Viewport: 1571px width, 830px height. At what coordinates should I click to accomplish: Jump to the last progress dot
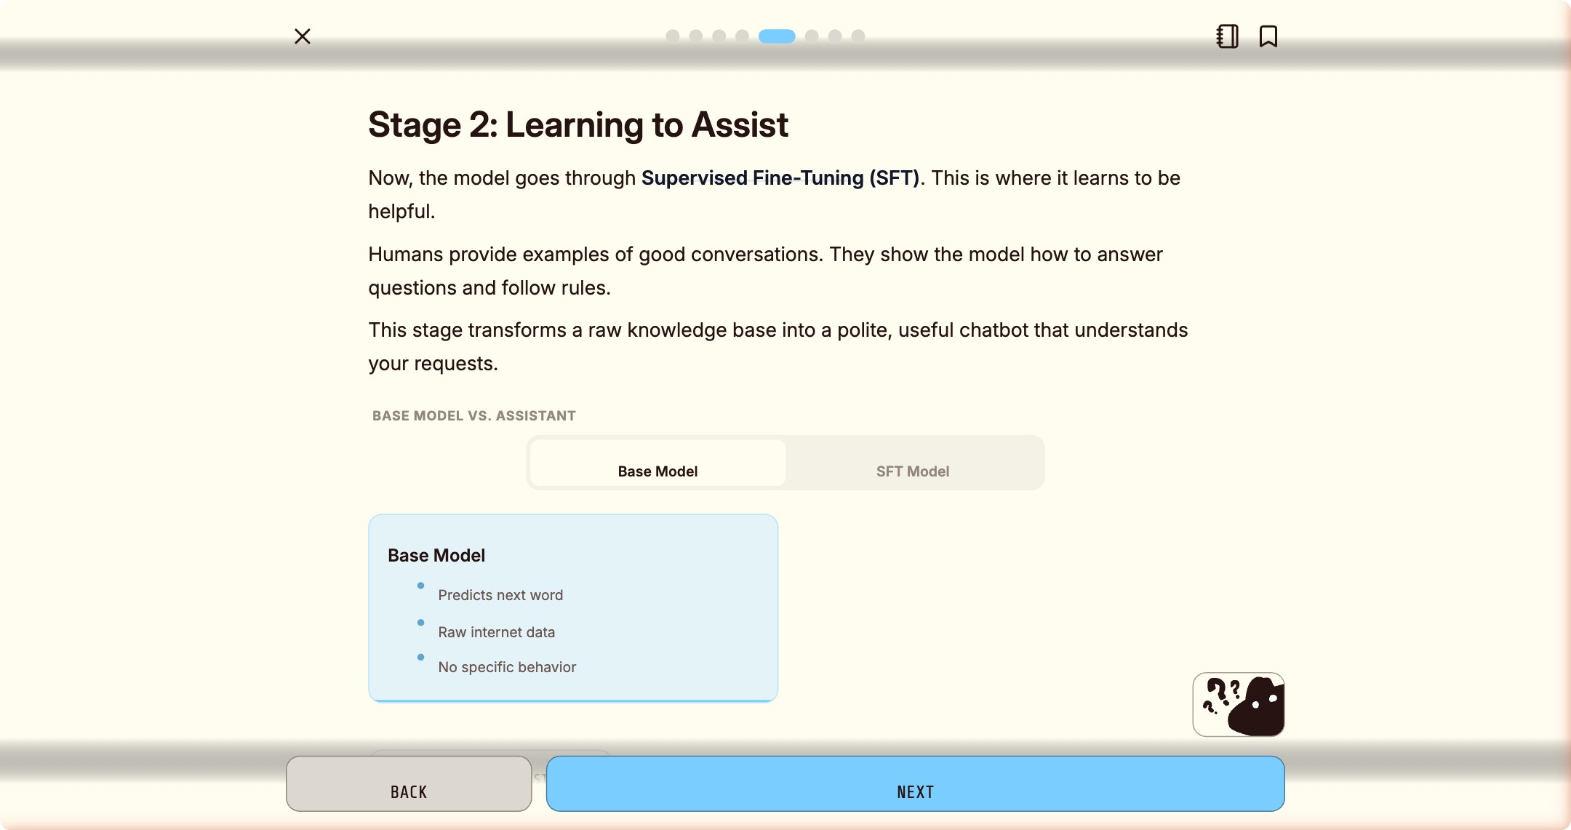[x=858, y=36]
